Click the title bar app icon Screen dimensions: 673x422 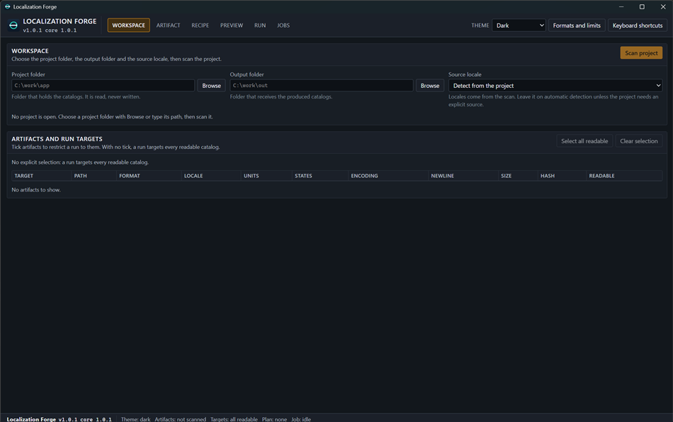click(7, 6)
